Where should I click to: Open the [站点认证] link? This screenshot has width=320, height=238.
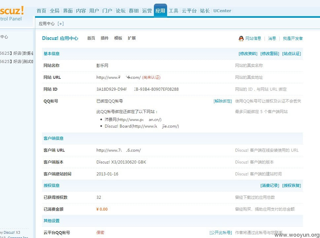(x=292, y=54)
